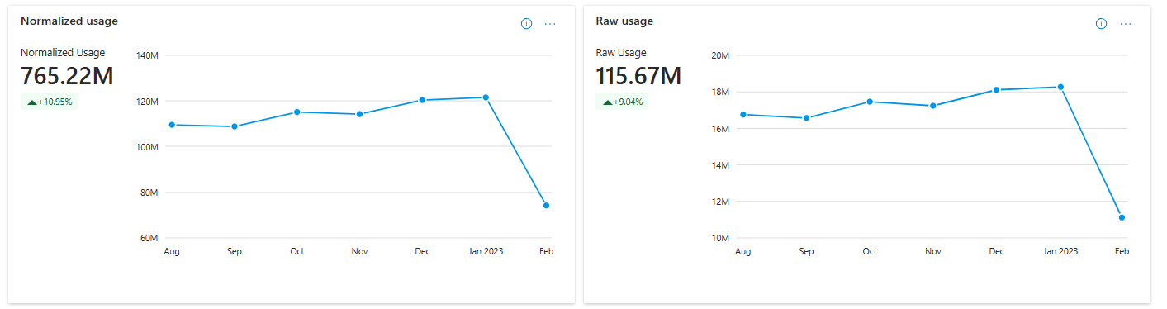
Task: Click the 'Aug' axis label on Normalized chart
Action: tap(172, 251)
